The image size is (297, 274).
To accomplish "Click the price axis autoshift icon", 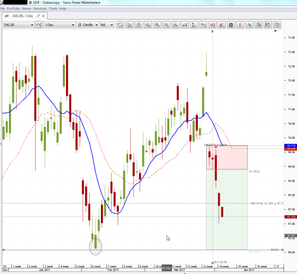I will [129, 25].
